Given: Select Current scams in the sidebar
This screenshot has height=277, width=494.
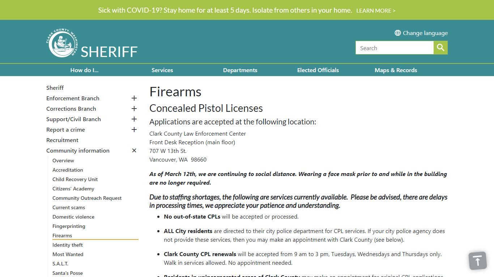Looking at the screenshot, I should point(69,207).
